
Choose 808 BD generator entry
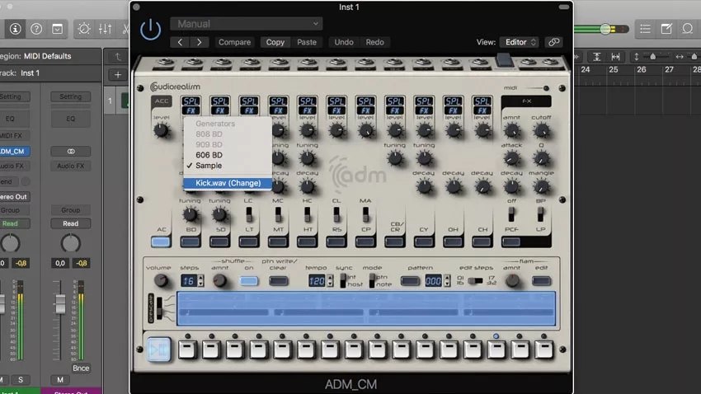(x=209, y=134)
